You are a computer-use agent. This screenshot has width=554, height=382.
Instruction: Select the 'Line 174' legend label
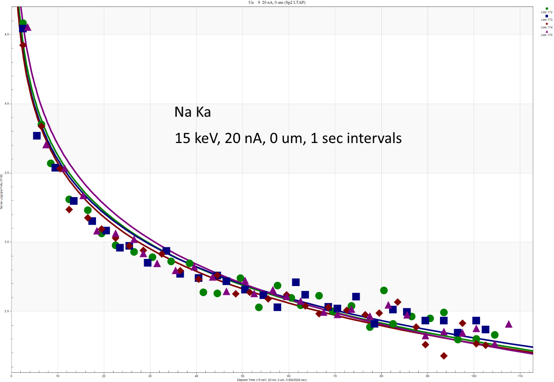[547, 27]
